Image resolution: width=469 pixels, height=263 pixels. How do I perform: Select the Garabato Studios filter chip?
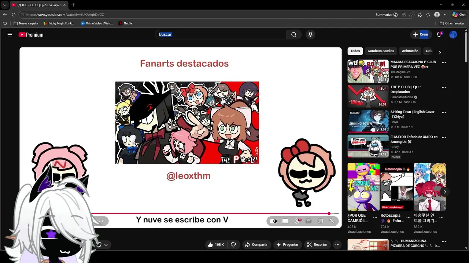pos(381,51)
